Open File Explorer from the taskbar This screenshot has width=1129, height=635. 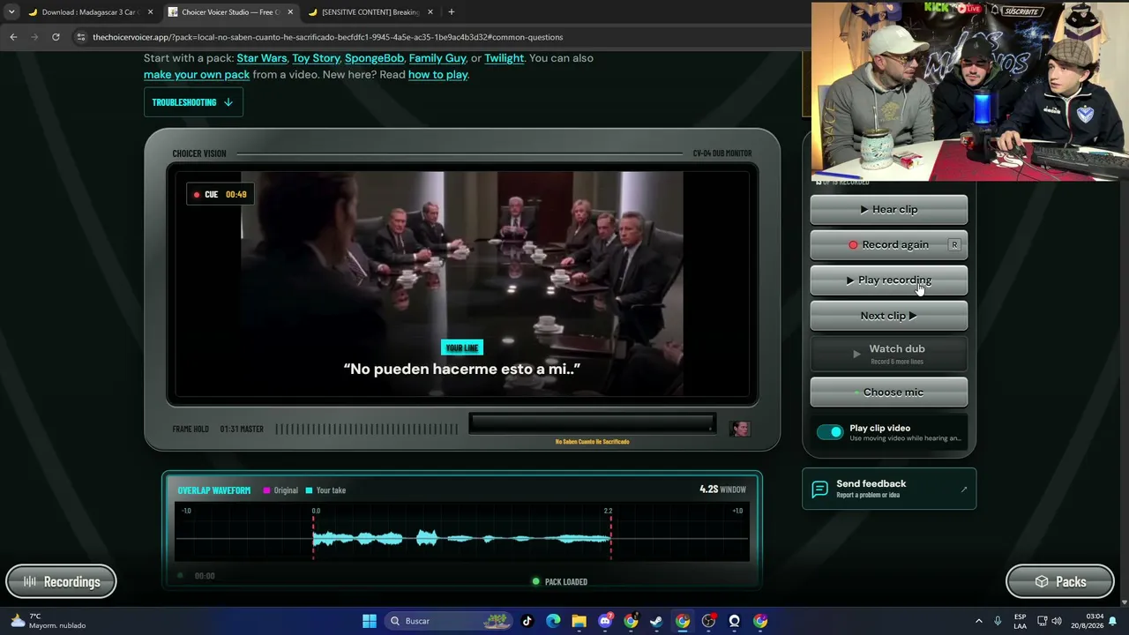coord(579,621)
